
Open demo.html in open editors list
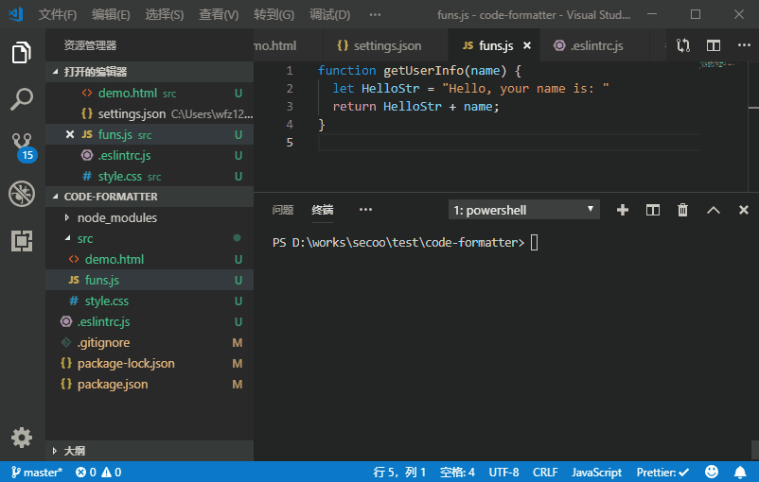pos(150,93)
